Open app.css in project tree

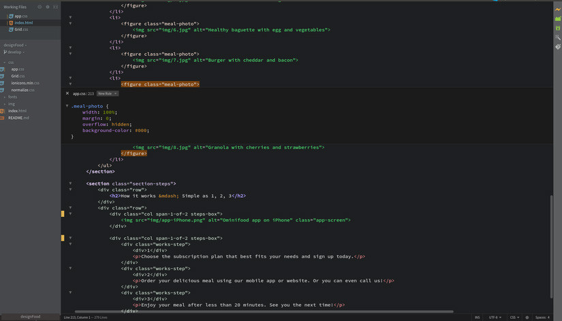tap(18, 69)
